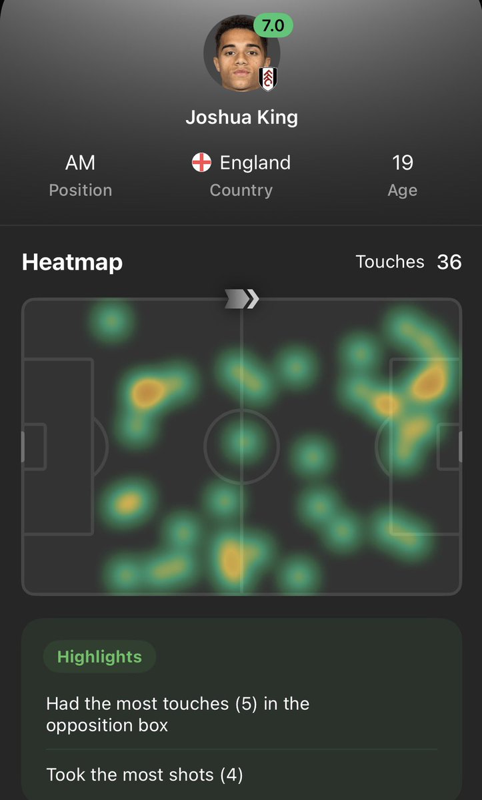Tap the top-left corner heat spot
The height and width of the screenshot is (800, 482).
[x=111, y=322]
